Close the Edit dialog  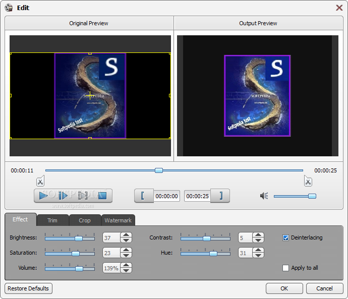click(x=339, y=8)
